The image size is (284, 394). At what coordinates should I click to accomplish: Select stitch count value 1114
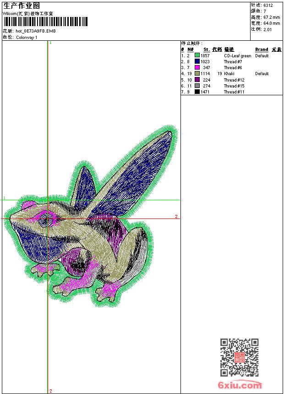point(205,74)
